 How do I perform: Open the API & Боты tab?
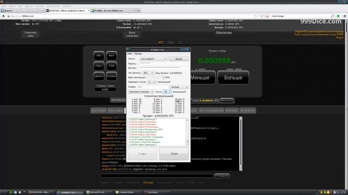[x=247, y=110]
